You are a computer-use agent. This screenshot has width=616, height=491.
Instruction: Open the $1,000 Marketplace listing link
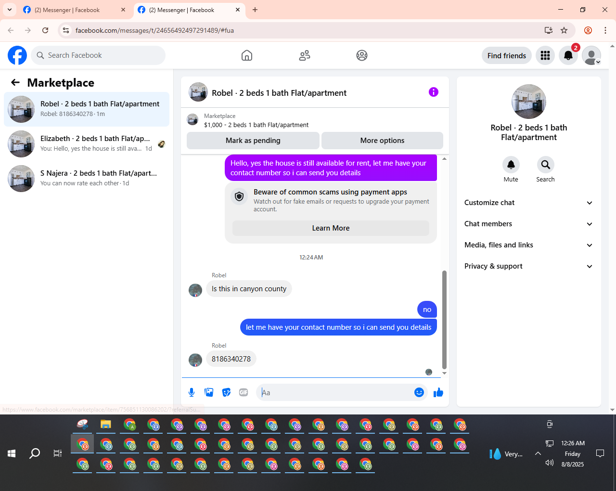[256, 125]
